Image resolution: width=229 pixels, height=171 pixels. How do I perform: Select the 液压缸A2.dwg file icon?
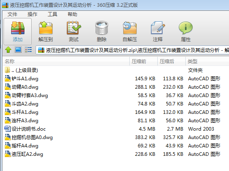pos(8,154)
